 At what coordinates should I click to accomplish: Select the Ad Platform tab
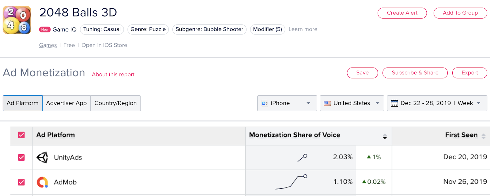click(23, 103)
